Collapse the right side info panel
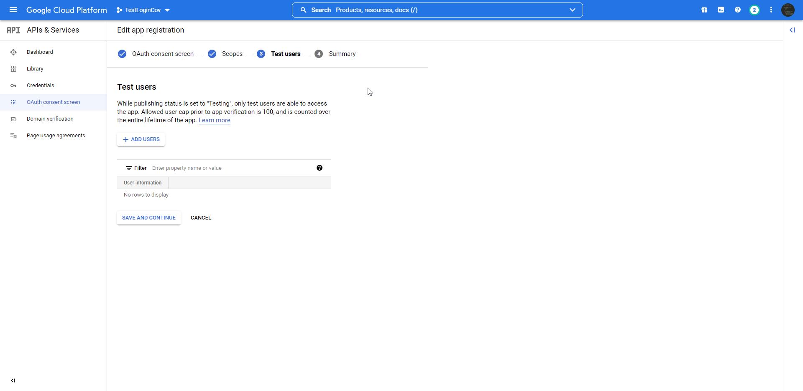The height and width of the screenshot is (391, 803). pos(792,30)
